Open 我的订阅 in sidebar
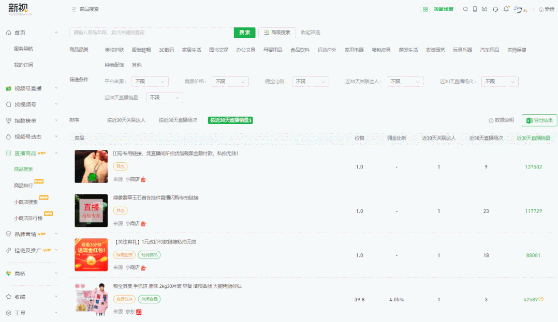 pyautogui.click(x=23, y=65)
